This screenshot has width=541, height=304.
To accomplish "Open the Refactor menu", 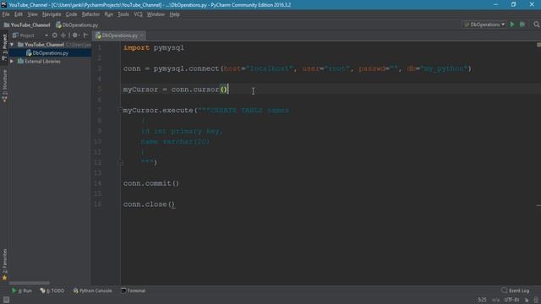I will (90, 14).
